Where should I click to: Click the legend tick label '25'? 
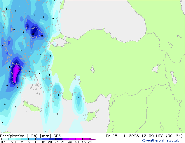(x=57, y=142)
